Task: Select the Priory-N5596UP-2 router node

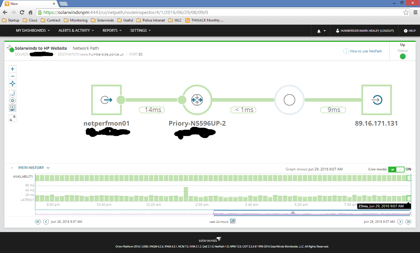Action: 197,100
